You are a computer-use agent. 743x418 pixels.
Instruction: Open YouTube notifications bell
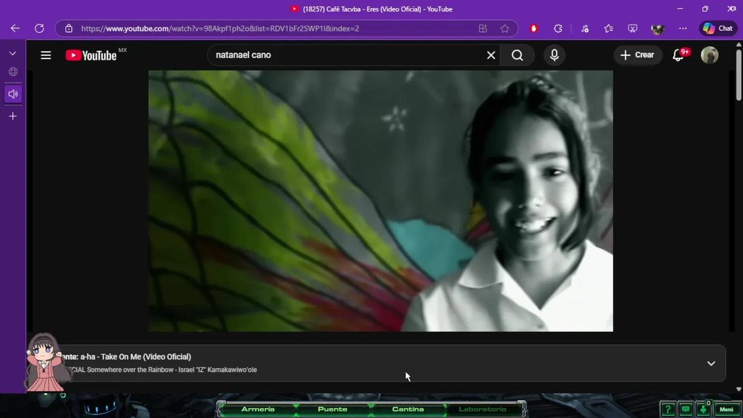[678, 55]
